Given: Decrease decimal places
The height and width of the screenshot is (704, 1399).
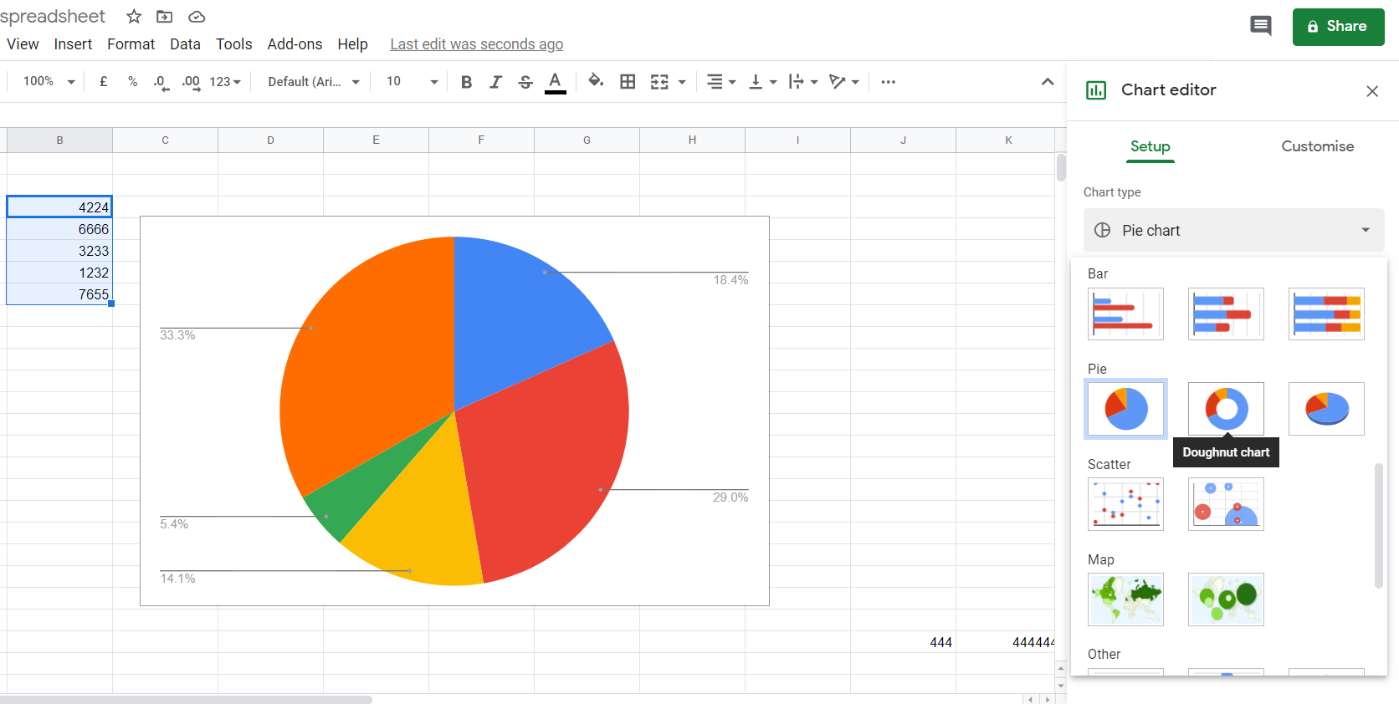Looking at the screenshot, I should (x=161, y=82).
